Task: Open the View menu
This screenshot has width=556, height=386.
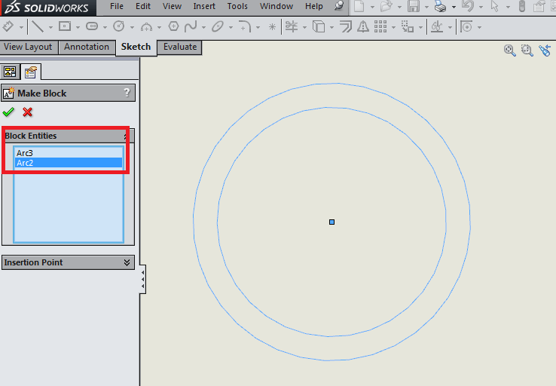Action: click(172, 6)
